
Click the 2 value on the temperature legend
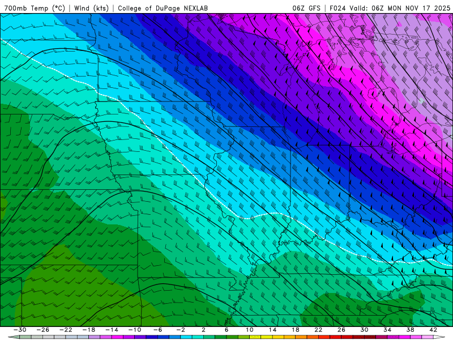pyautogui.click(x=203, y=330)
